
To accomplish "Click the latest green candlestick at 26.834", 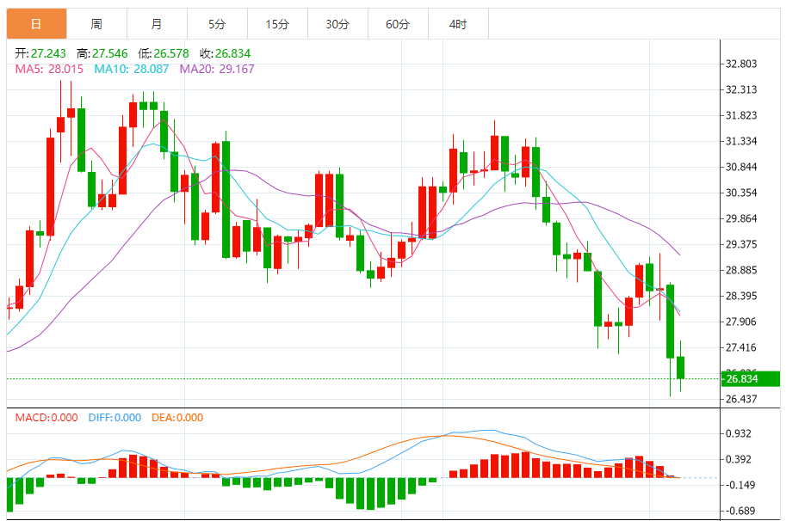I will pyautogui.click(x=680, y=368).
